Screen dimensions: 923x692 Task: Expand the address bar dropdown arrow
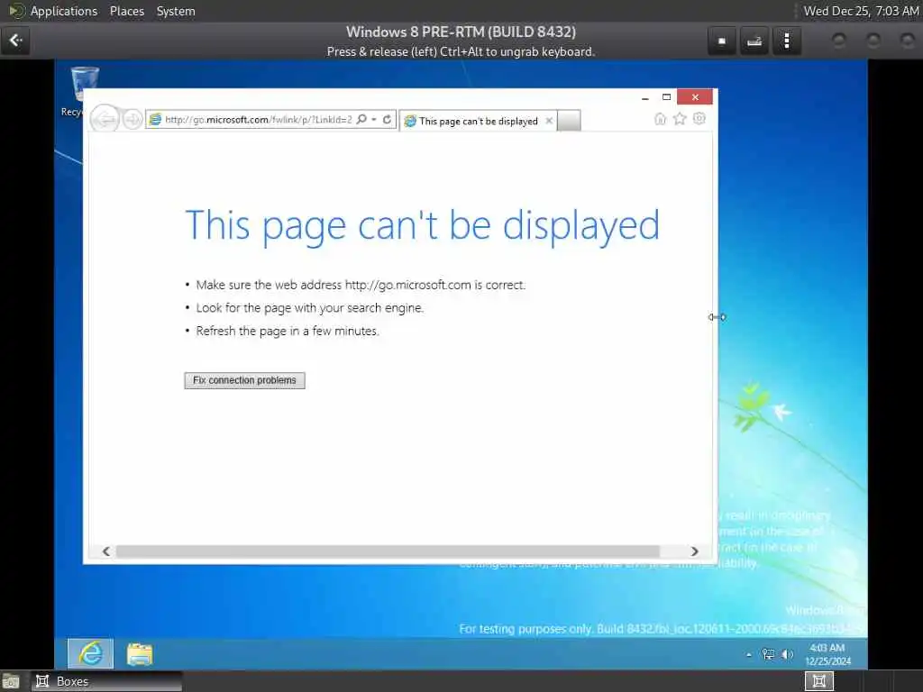click(x=374, y=120)
